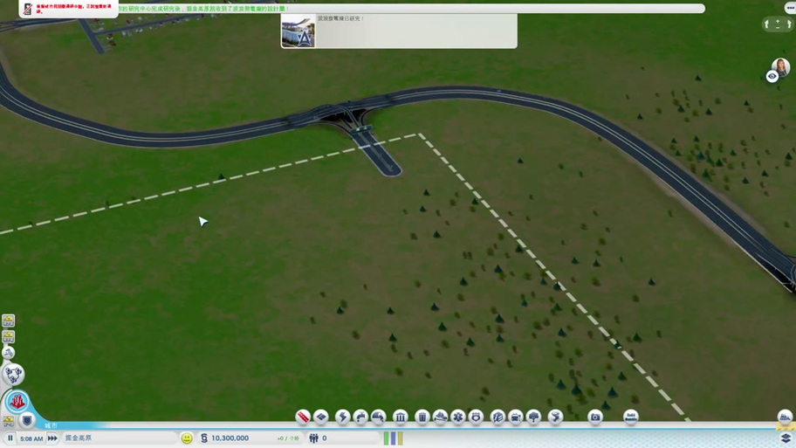Viewport: 796px width, 448px height.
Task: Change game speed with fast-forward arrows
Action: click(x=52, y=438)
